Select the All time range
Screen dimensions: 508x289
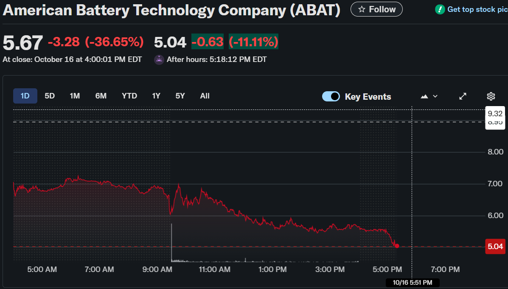click(205, 96)
